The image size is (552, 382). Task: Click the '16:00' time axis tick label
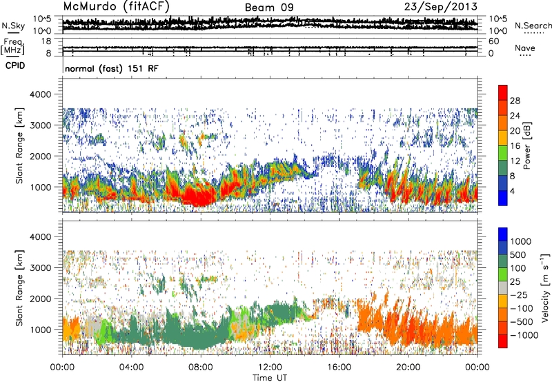339,368
